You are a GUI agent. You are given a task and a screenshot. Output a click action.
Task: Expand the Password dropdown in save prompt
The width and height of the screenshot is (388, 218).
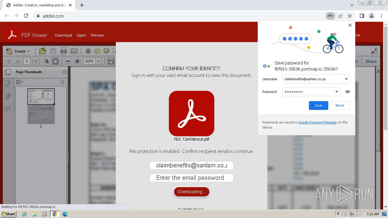[336, 92]
